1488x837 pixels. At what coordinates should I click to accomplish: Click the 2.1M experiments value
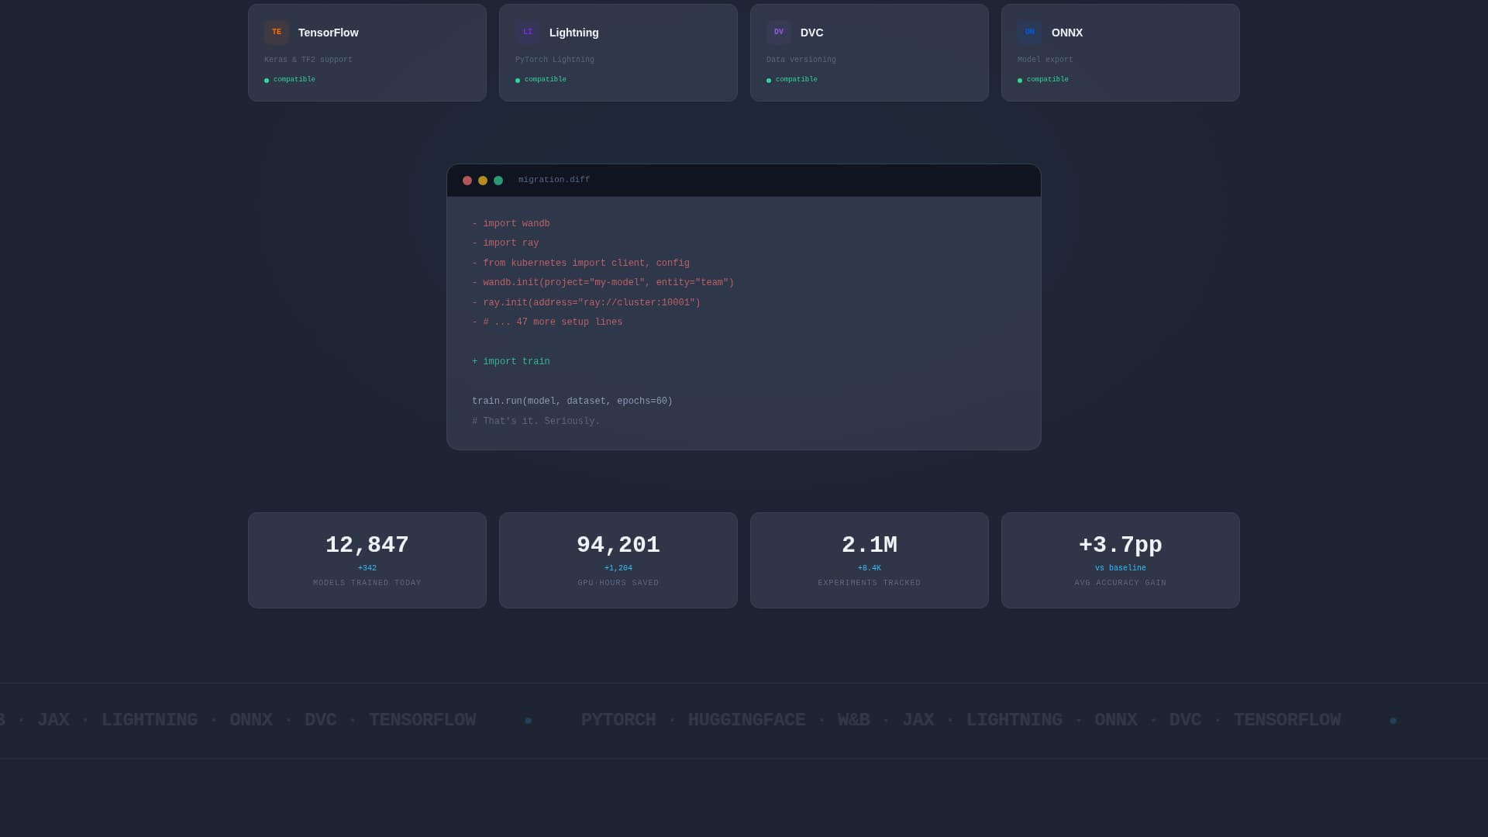coord(870,546)
